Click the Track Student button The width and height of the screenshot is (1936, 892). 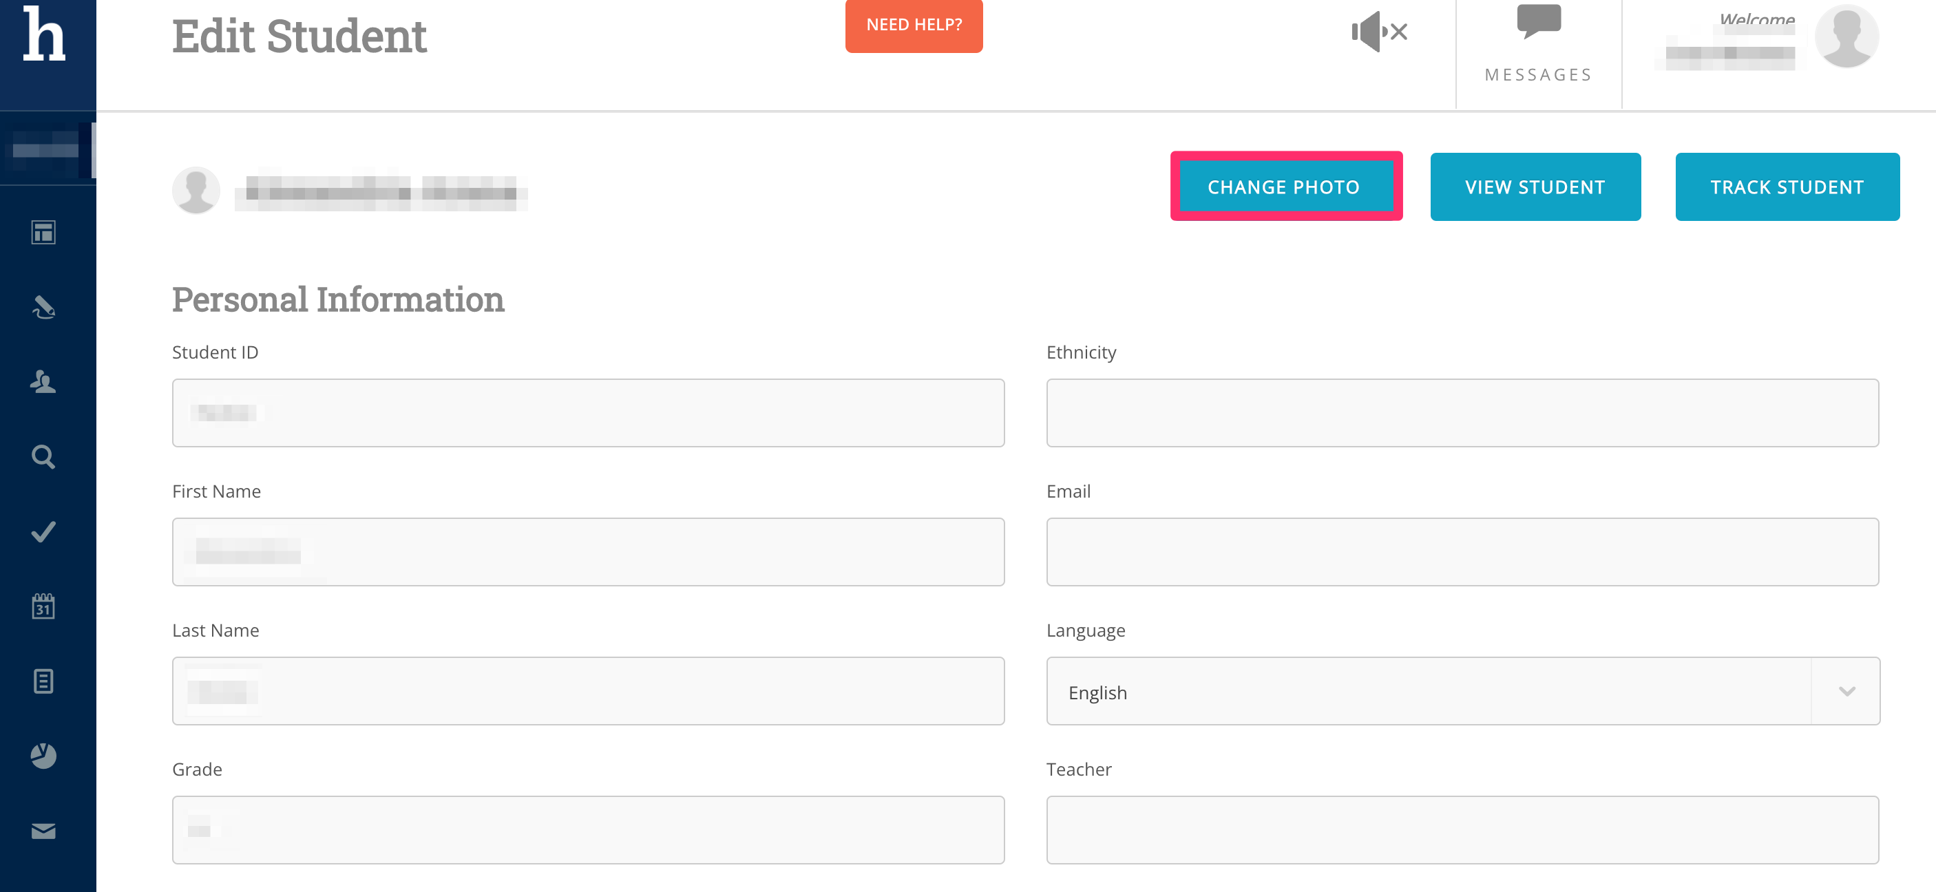(x=1787, y=187)
